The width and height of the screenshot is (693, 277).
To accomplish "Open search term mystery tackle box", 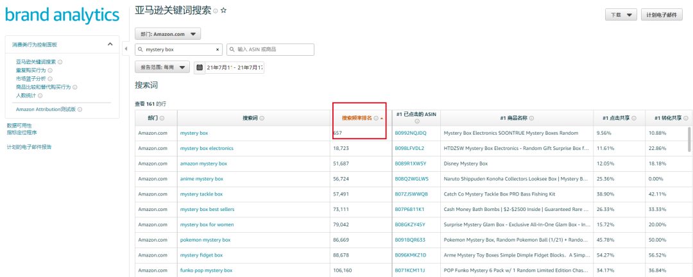I will point(201,194).
